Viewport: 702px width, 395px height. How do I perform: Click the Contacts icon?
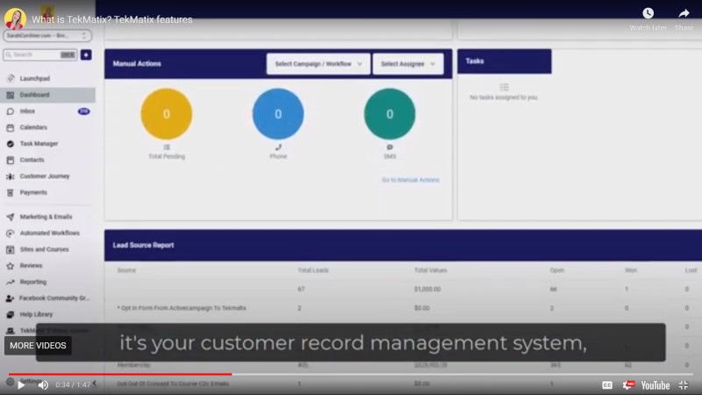coord(11,160)
